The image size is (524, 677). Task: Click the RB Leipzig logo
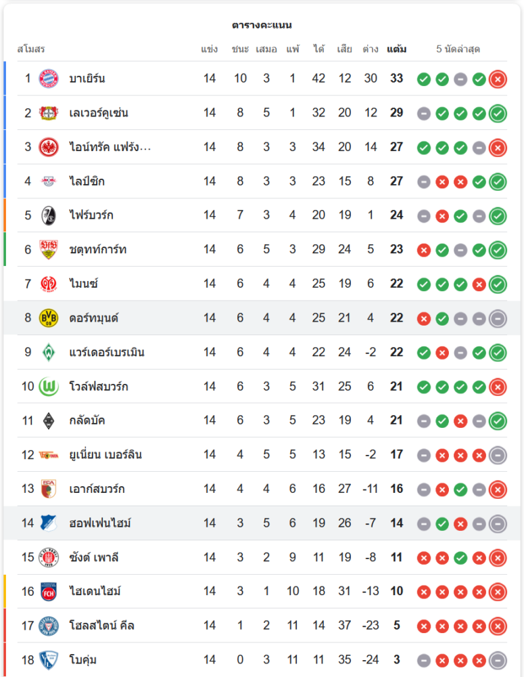click(49, 181)
